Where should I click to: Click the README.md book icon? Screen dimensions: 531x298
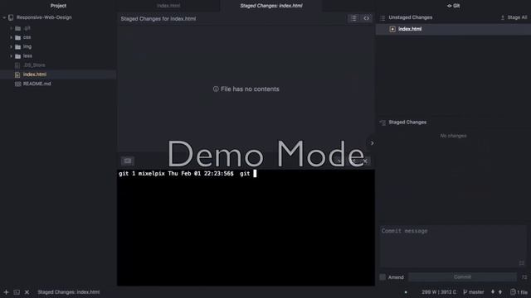(17, 84)
